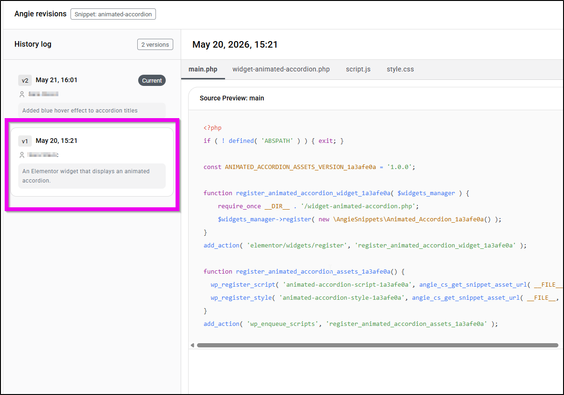Click the $widgets_manager->register code line

click(x=360, y=219)
